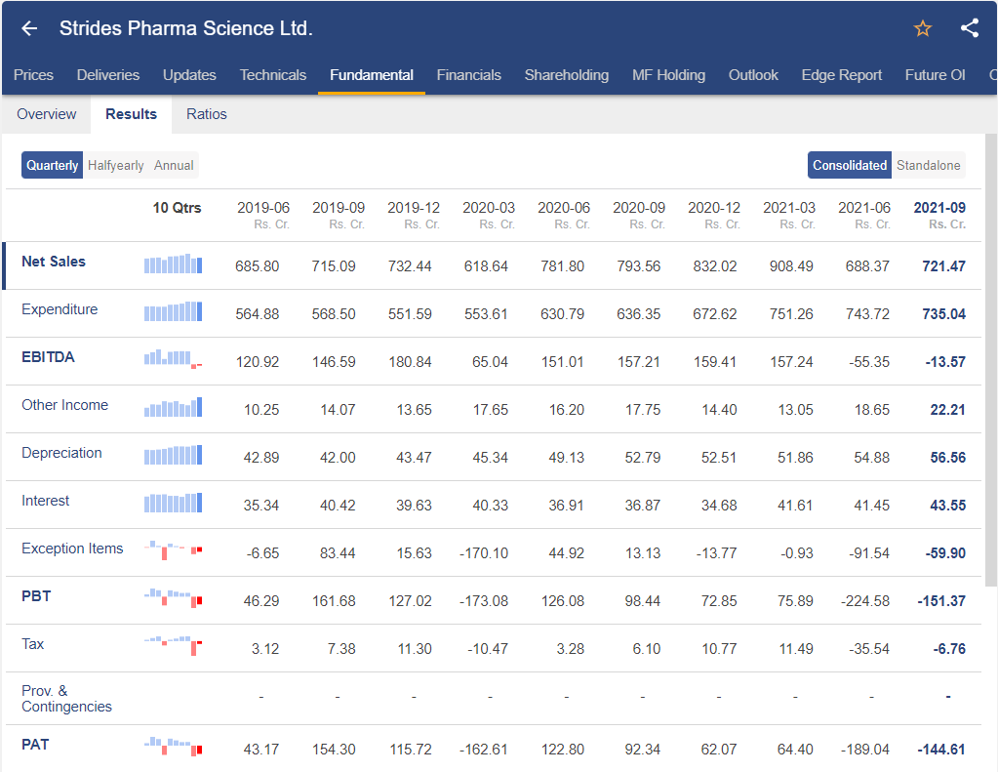This screenshot has width=998, height=772.
Task: Switch to Halfyearly results
Action: (x=116, y=165)
